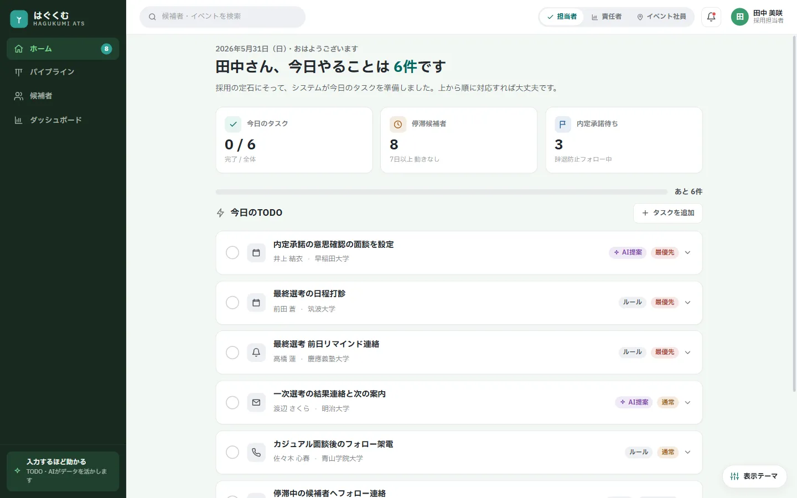Click the clock icon on 停滞候補者 card

click(397, 124)
